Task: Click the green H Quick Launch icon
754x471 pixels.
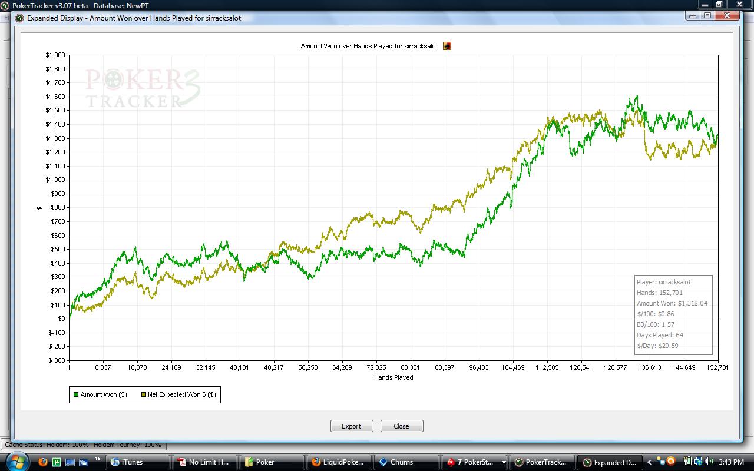Action: (x=57, y=462)
